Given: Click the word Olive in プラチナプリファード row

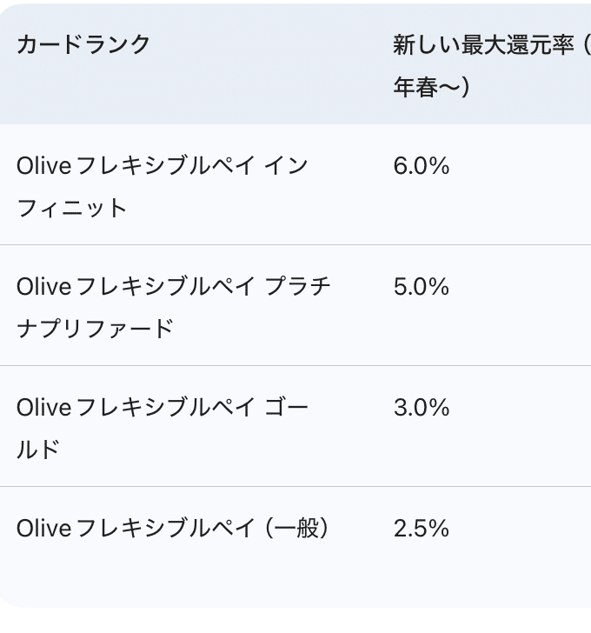Looking at the screenshot, I should 43,287.
